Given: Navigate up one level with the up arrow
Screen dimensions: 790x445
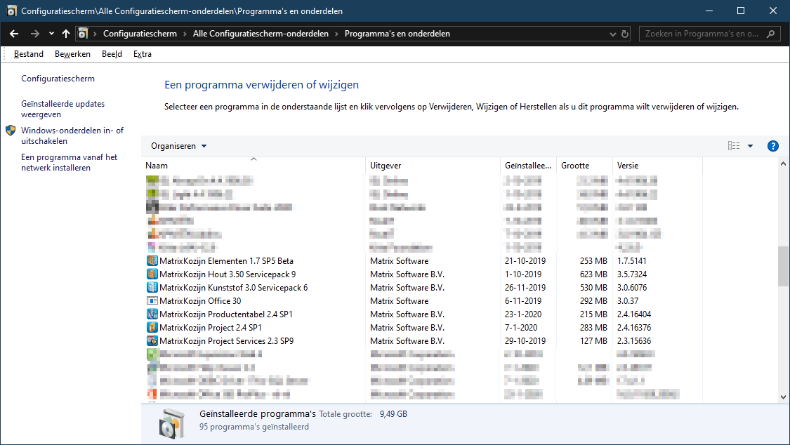Looking at the screenshot, I should 65,33.
